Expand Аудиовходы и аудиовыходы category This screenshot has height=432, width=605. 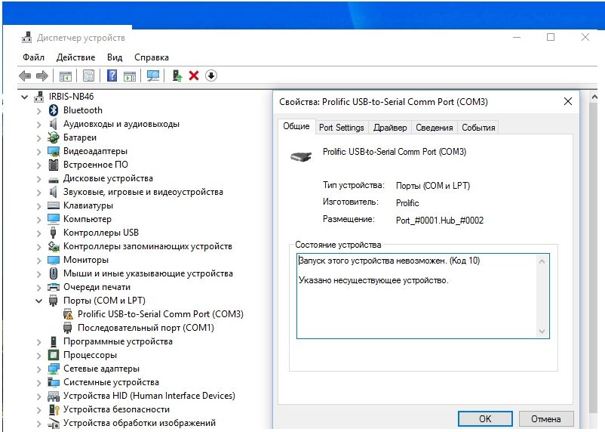click(38, 125)
